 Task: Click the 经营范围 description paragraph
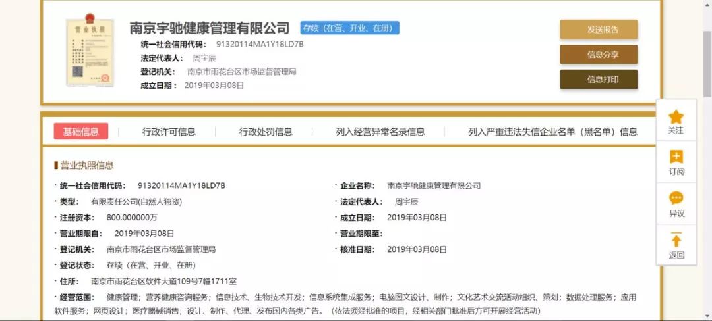345,305
